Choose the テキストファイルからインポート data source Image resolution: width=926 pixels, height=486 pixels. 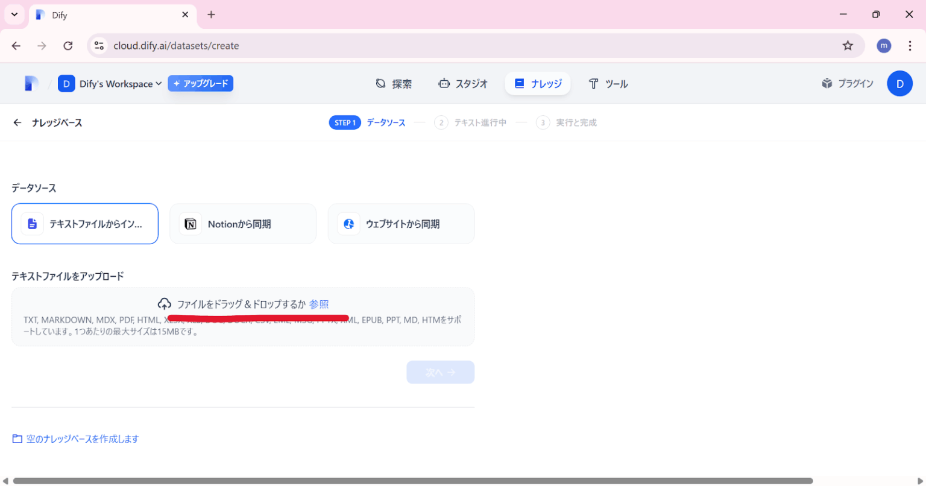[84, 224]
